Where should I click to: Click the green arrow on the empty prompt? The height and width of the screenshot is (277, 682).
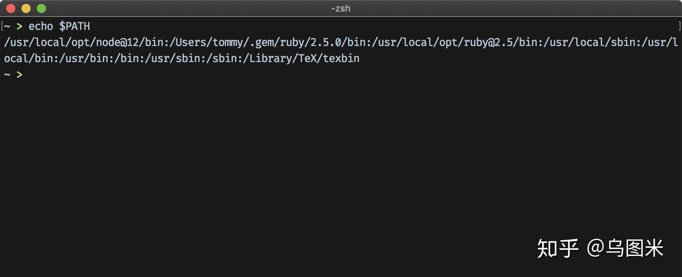pyautogui.click(x=19, y=74)
